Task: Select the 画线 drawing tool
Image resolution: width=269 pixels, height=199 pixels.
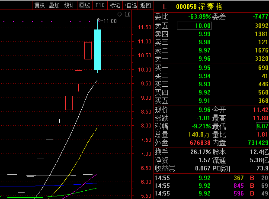Action: point(85,5)
